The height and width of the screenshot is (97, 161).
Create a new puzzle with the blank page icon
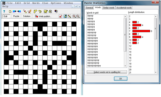[x=10, y=11]
